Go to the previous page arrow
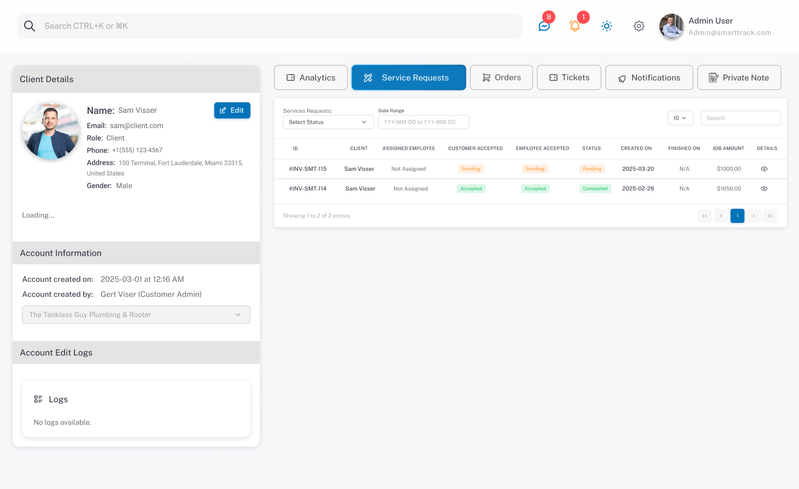799x489 pixels. pos(721,216)
